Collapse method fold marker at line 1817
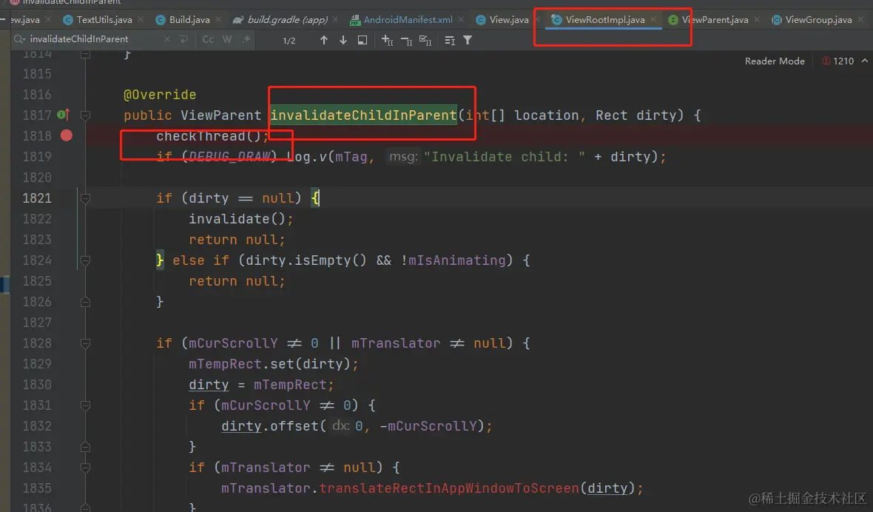Viewport: 873px width, 512px height. [85, 115]
